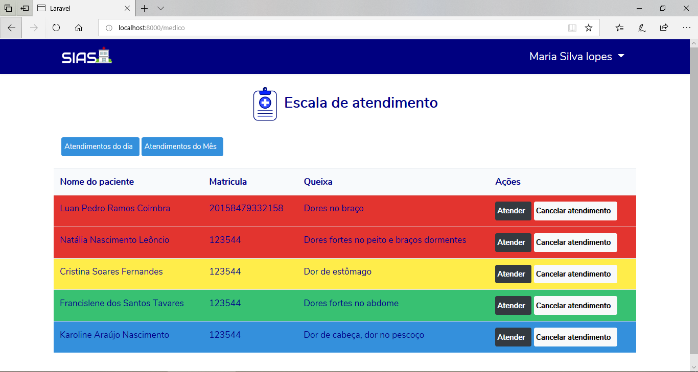The height and width of the screenshot is (372, 698).
Task: Click the address bar with localhost:8000/medico
Action: click(x=332, y=28)
